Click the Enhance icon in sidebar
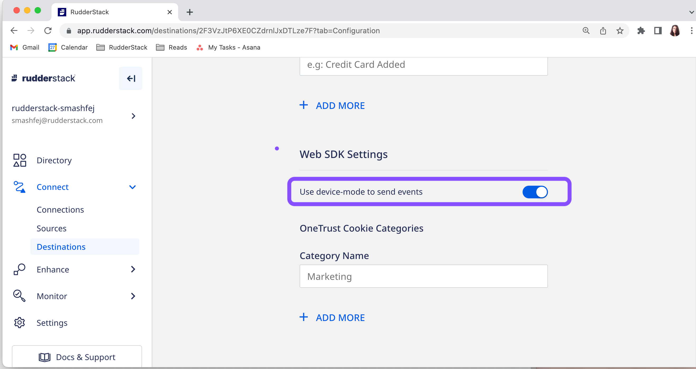The width and height of the screenshot is (696, 369). (19, 269)
